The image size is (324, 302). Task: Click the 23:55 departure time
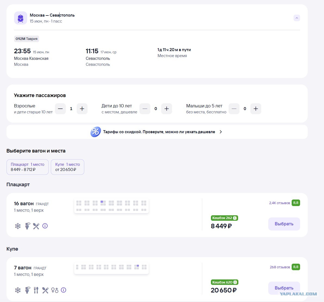(22, 51)
